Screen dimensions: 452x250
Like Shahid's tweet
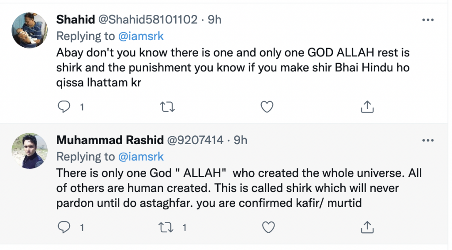coord(267,107)
